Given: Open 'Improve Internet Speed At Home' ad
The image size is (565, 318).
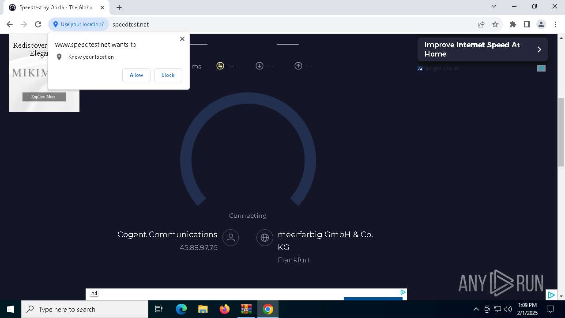Looking at the screenshot, I should pos(483,49).
